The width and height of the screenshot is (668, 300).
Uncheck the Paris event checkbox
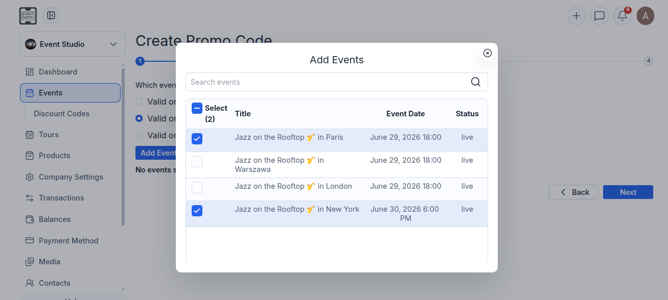(x=197, y=139)
